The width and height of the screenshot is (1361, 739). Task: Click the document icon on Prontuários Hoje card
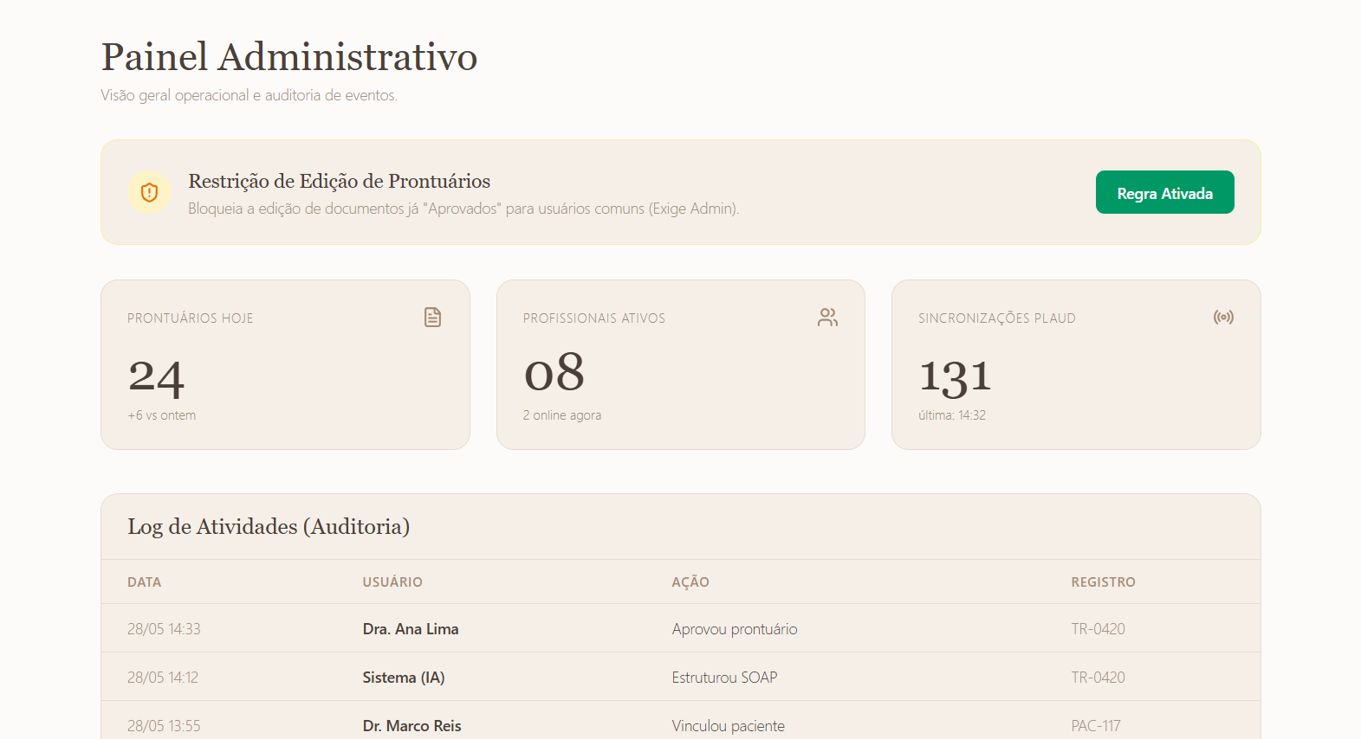click(433, 318)
